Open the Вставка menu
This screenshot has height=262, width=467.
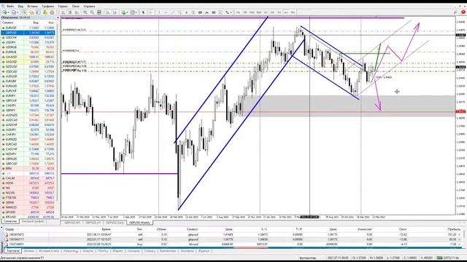pos(32,7)
